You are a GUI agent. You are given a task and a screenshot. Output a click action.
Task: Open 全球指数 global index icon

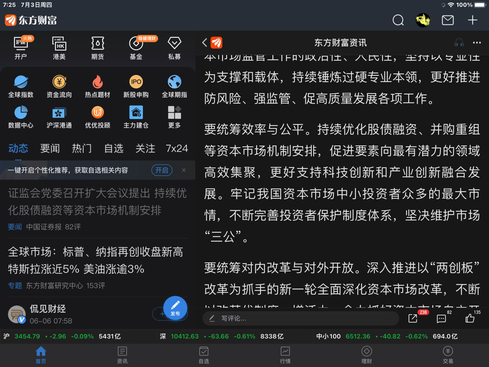pos(21,86)
